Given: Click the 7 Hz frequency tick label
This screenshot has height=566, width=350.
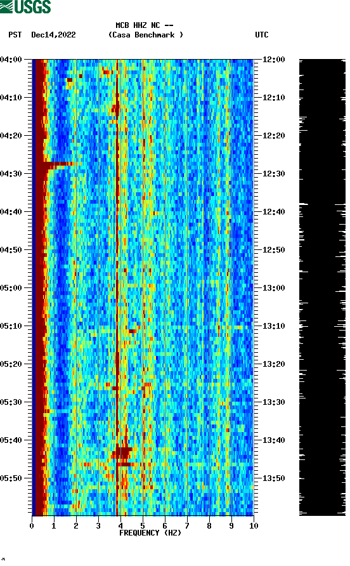Looking at the screenshot, I should [x=187, y=526].
